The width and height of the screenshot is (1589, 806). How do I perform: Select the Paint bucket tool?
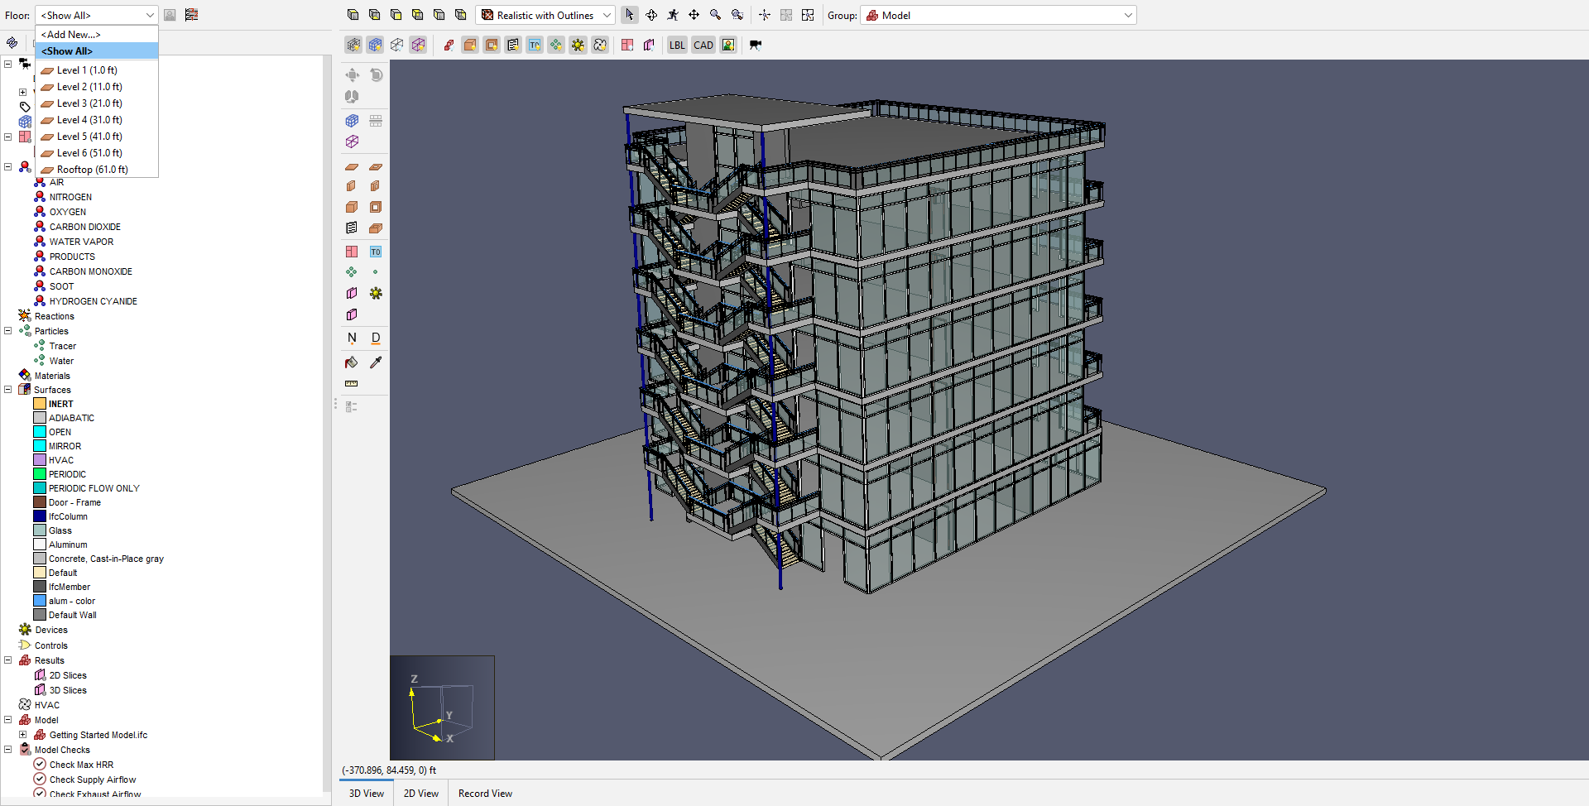pos(352,362)
